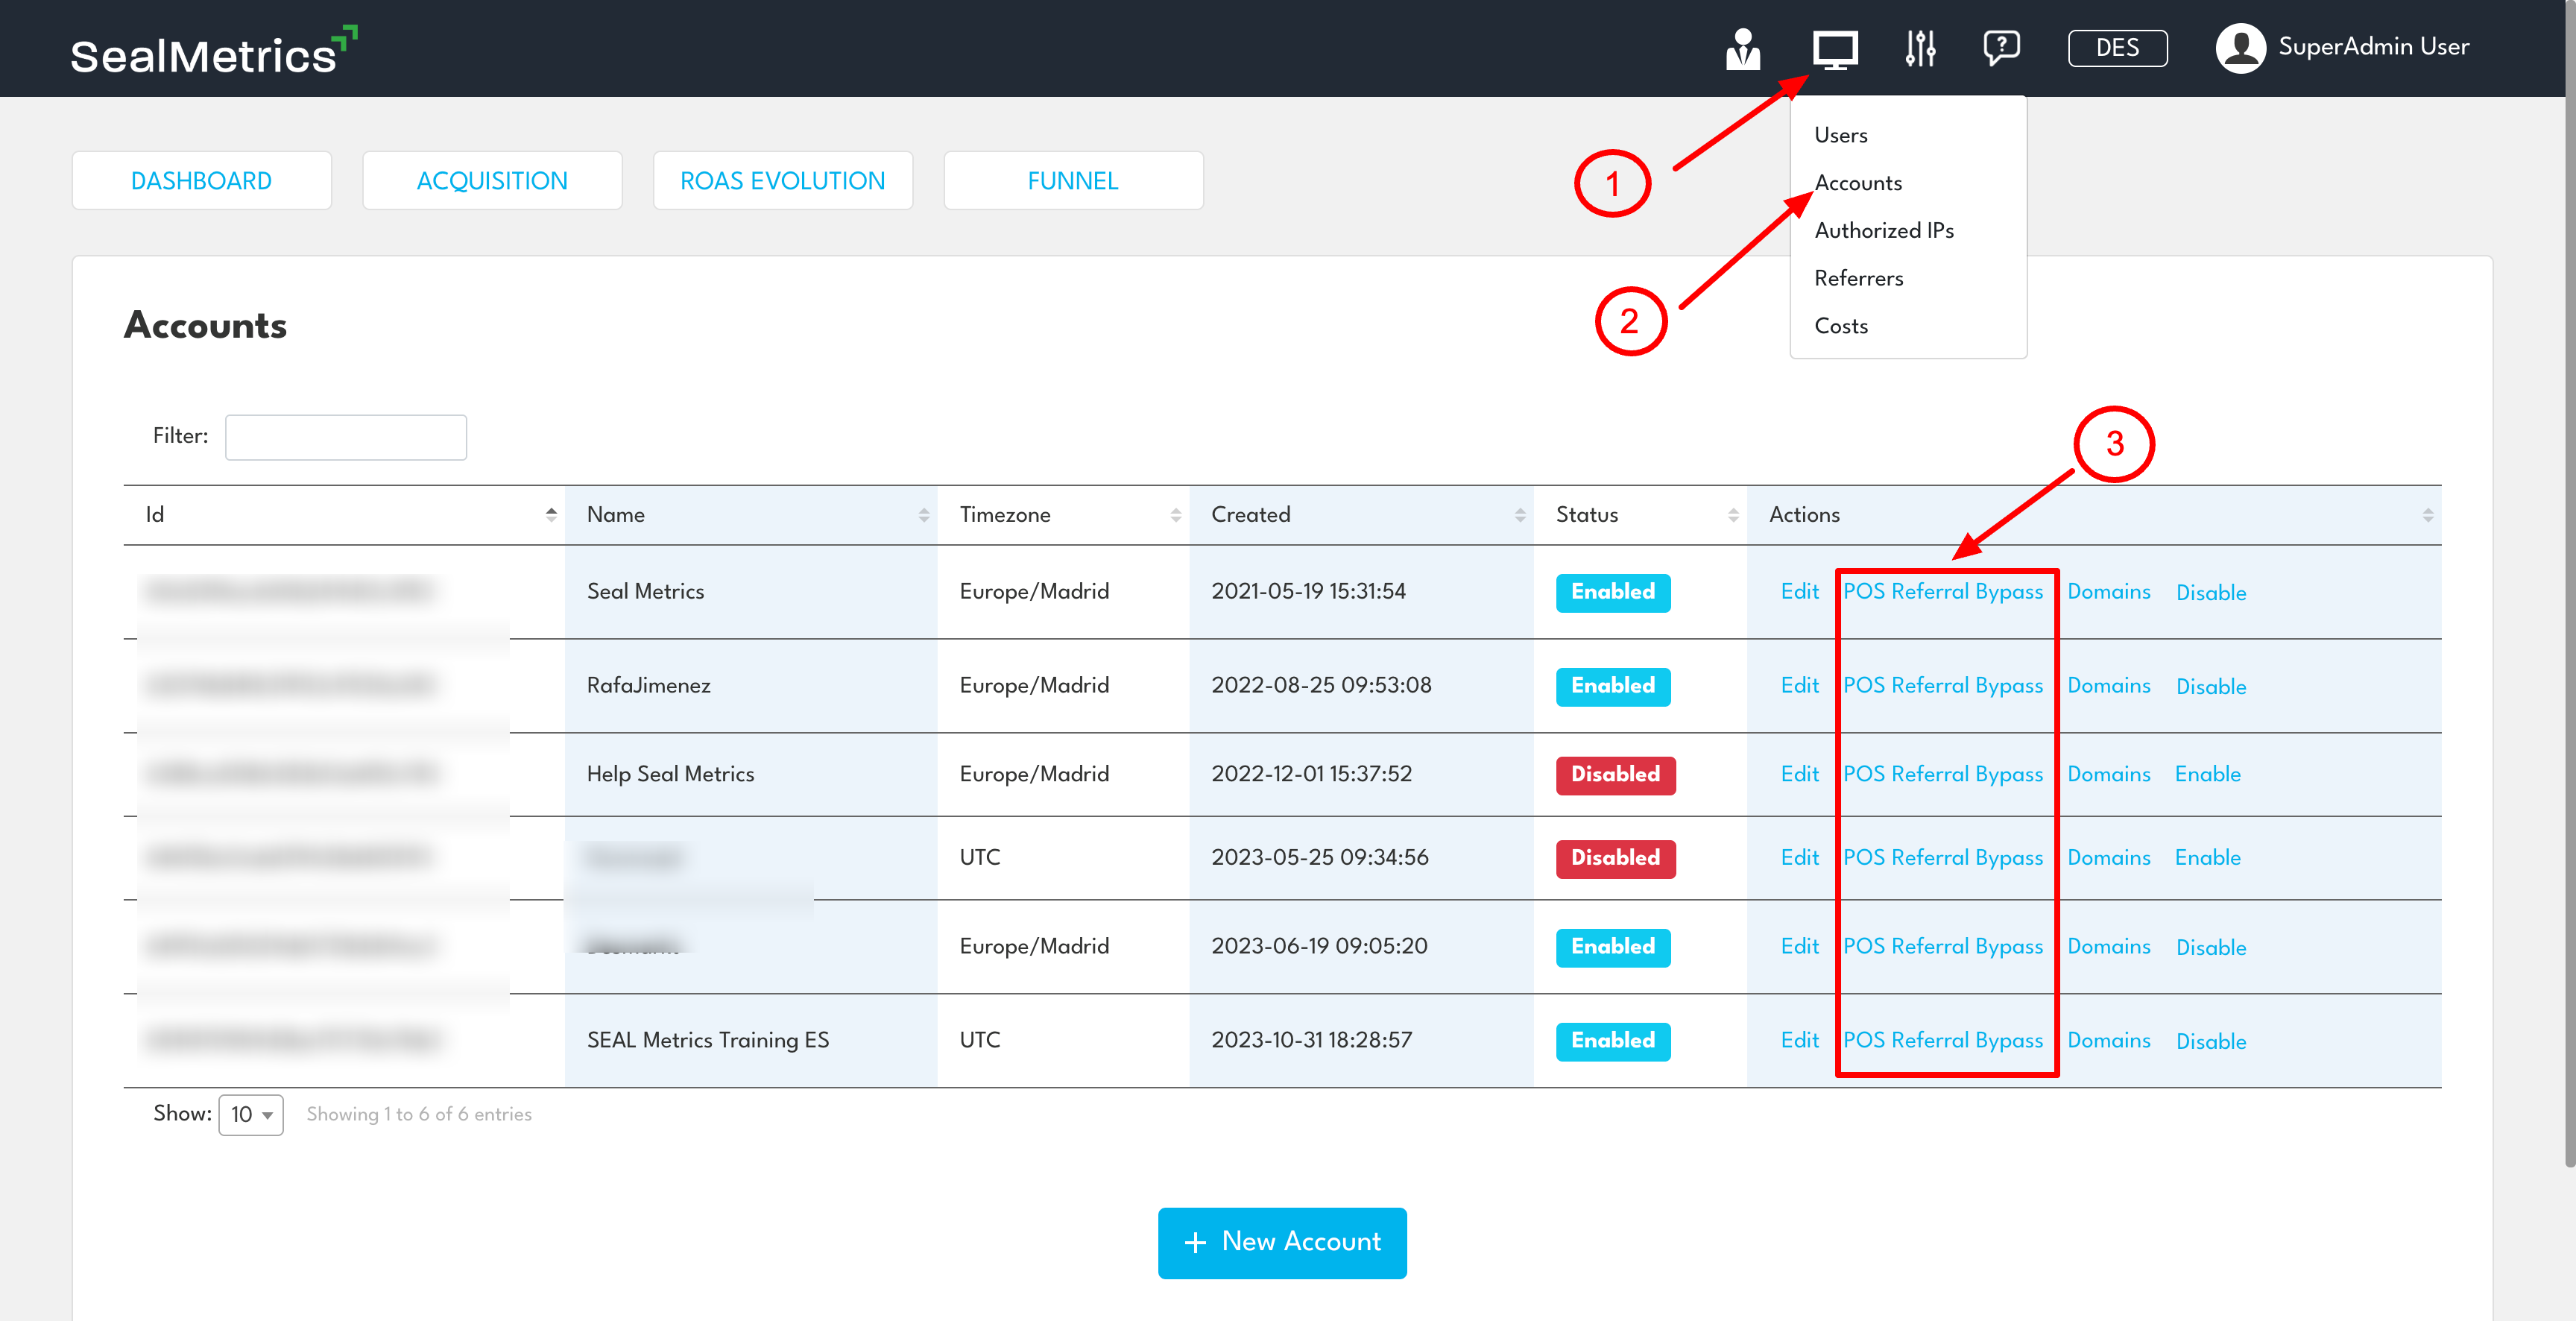Viewport: 2576px width, 1321px height.
Task: Enable the Help Seal Metrics account
Action: pos(2208,774)
